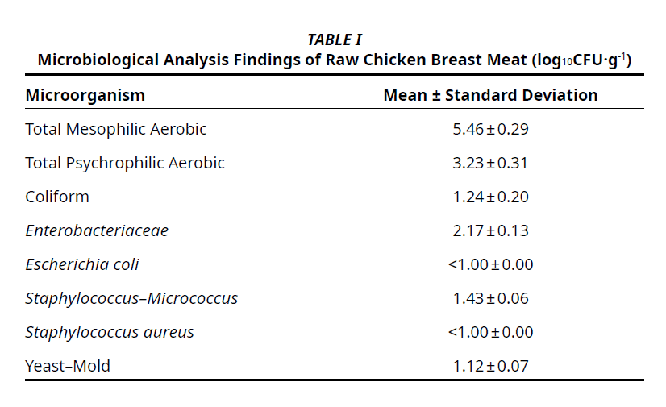Select the Total Mesophilic Aerobic row label
Screen dimensions: 666x407
pos(116,129)
